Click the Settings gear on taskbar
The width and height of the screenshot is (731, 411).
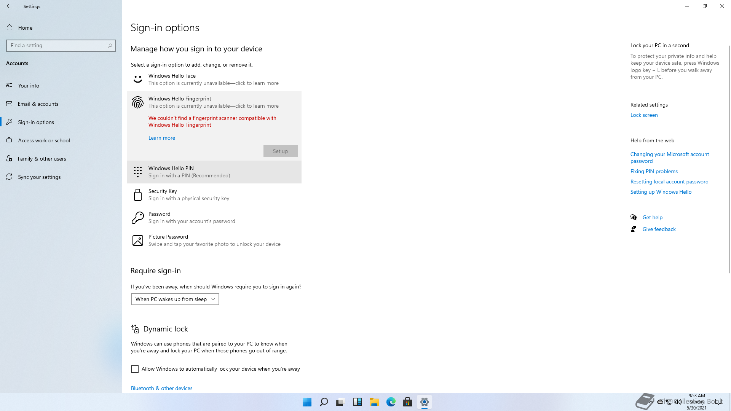point(424,402)
